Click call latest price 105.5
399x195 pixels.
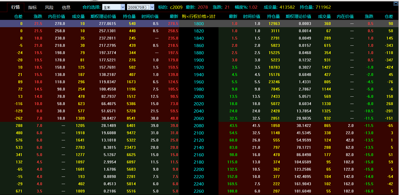(173, 89)
